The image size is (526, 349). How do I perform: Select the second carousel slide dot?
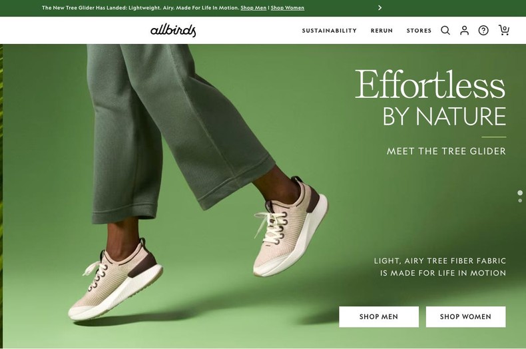pyautogui.click(x=520, y=200)
